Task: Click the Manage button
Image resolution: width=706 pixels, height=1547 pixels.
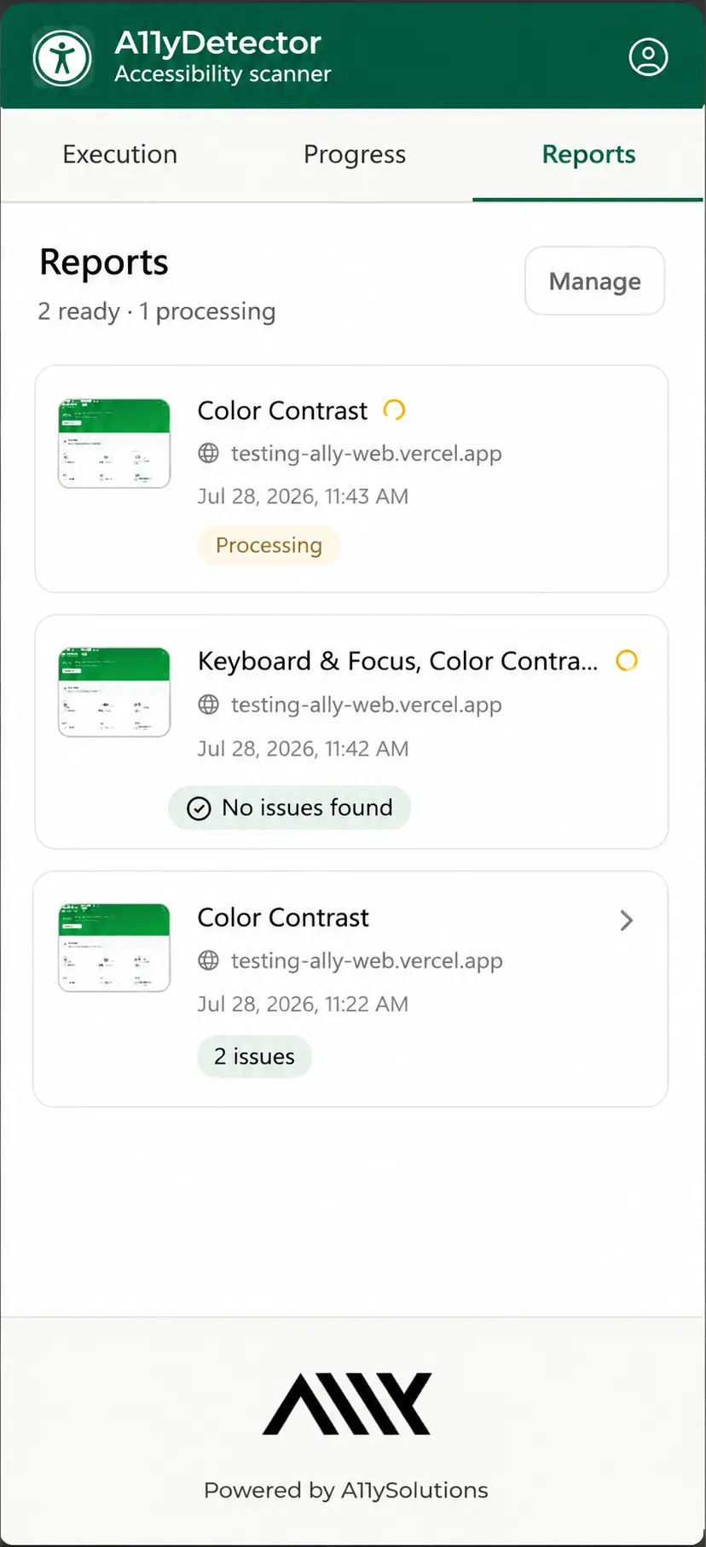Action: (595, 281)
